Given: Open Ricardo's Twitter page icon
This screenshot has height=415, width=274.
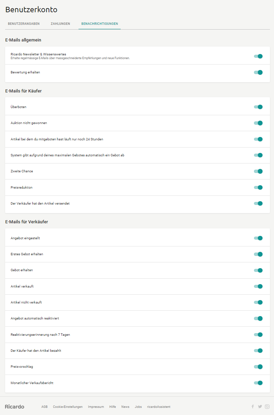Looking at the screenshot, I should point(260,407).
